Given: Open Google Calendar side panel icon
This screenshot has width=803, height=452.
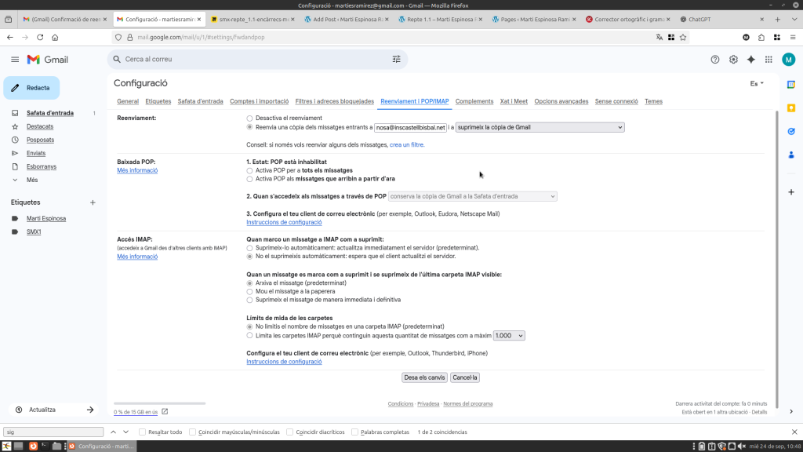Looking at the screenshot, I should click(x=791, y=84).
